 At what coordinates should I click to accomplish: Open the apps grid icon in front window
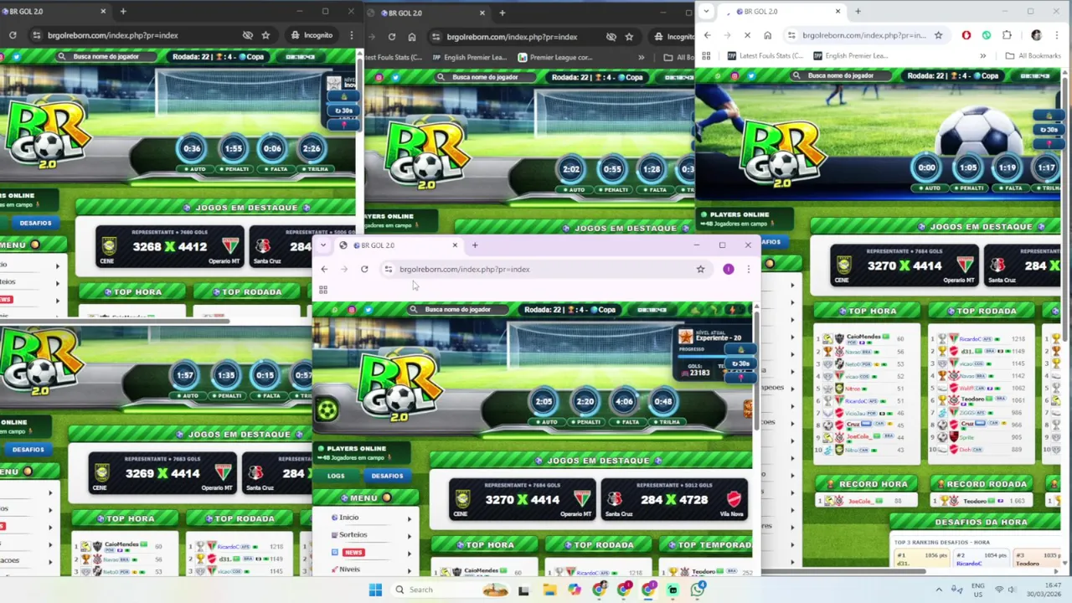[323, 290]
